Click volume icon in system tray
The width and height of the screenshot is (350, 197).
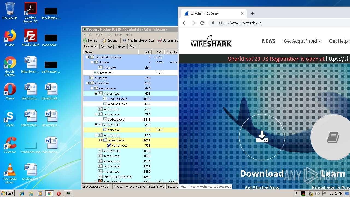pyautogui.click(x=317, y=193)
